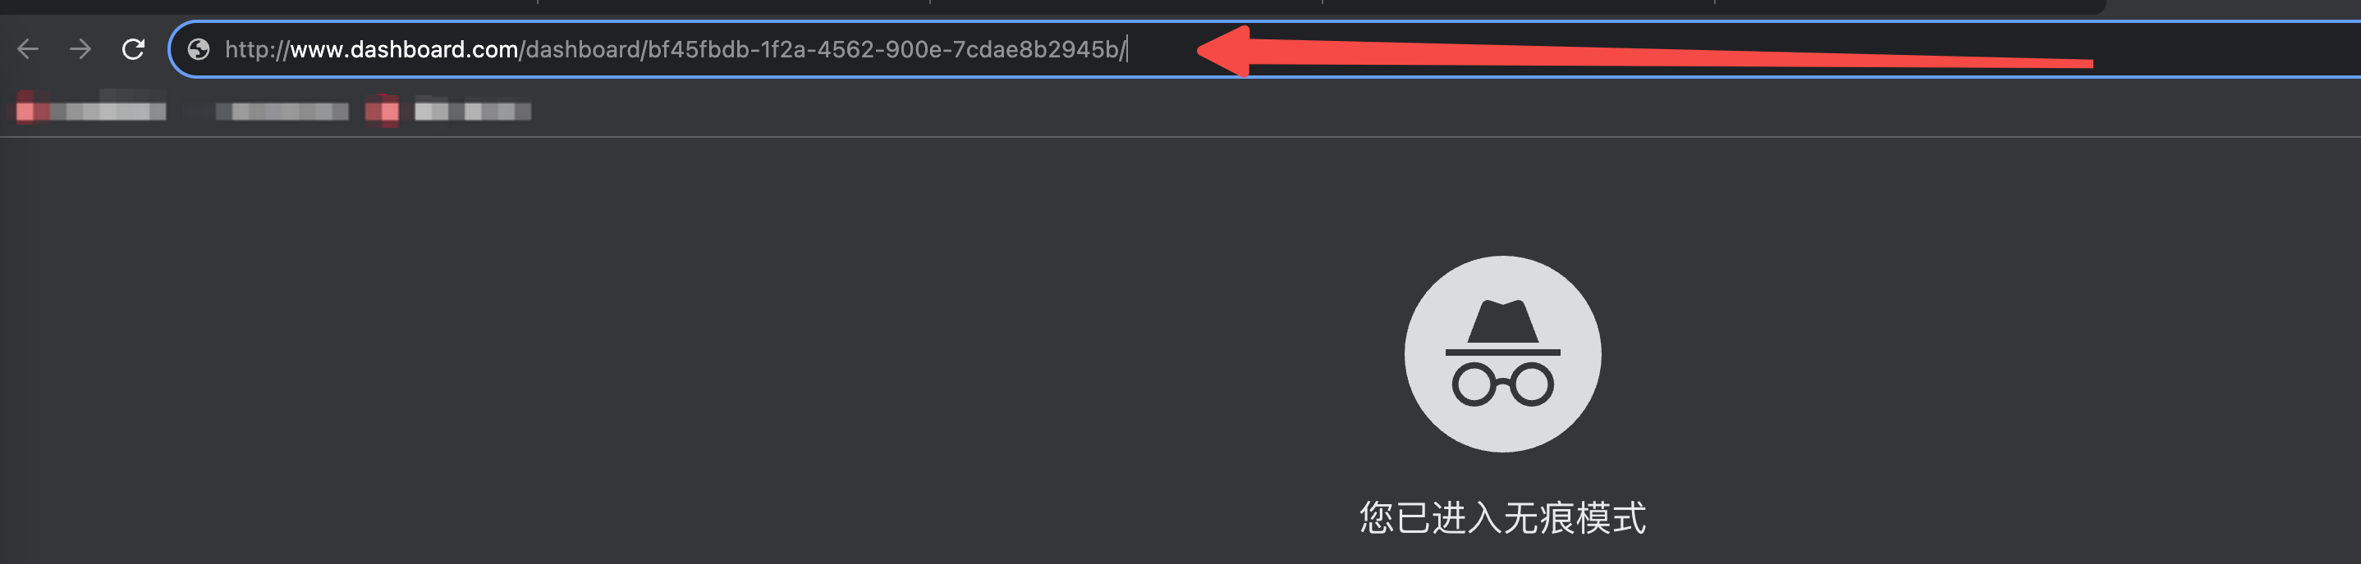Click the dashboard UUID path in the URL
This screenshot has width=2361, height=564.
[x=823, y=48]
